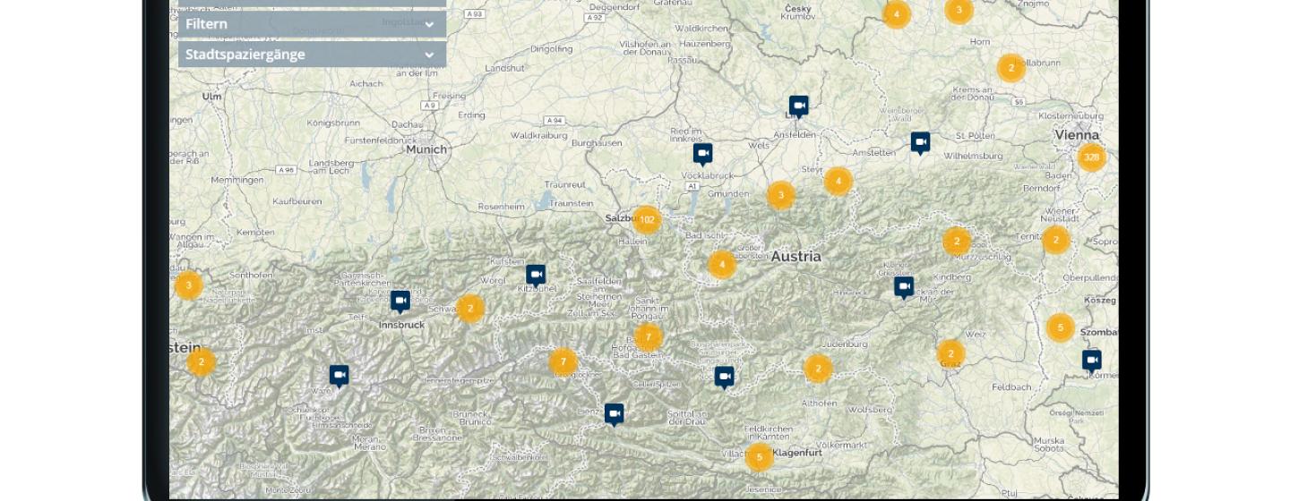The width and height of the screenshot is (1290, 501).
Task: Open the cluster of 3 near Gmunden
Action: pos(781,195)
